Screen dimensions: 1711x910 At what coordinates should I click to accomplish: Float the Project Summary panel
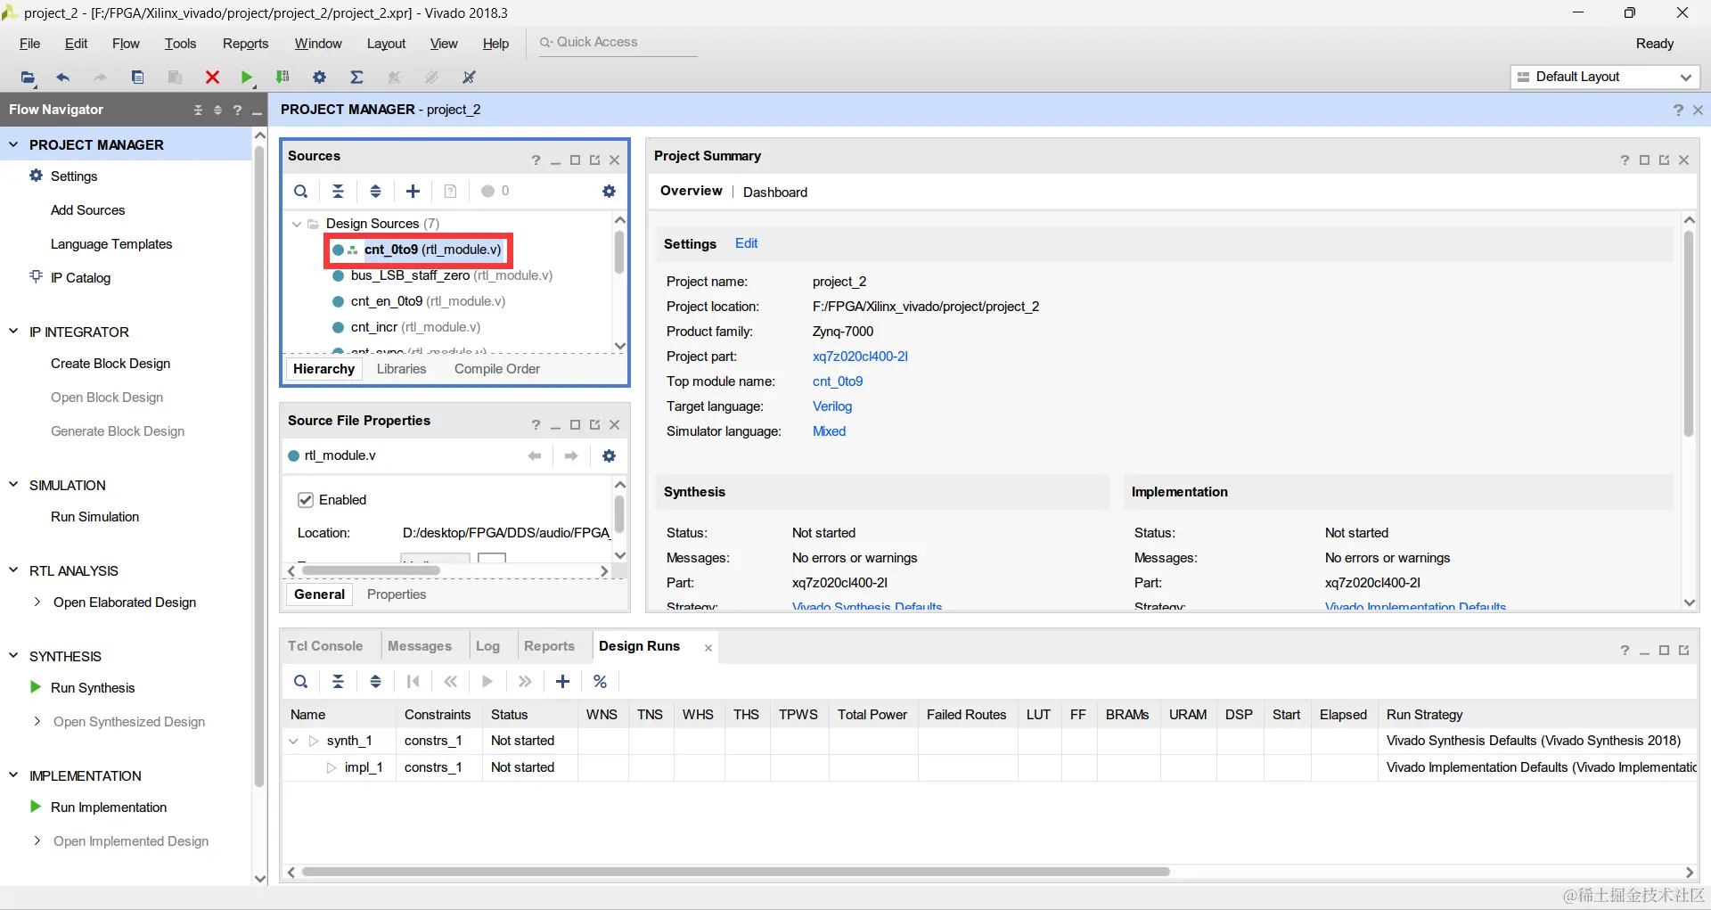1664,160
